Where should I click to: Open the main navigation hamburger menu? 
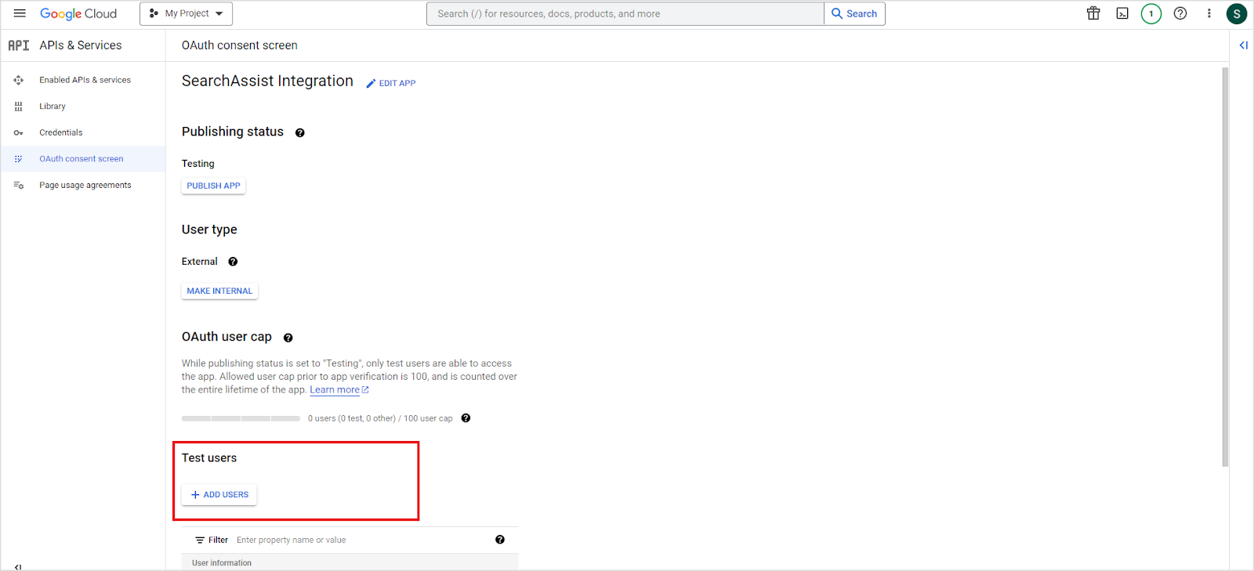[x=20, y=13]
